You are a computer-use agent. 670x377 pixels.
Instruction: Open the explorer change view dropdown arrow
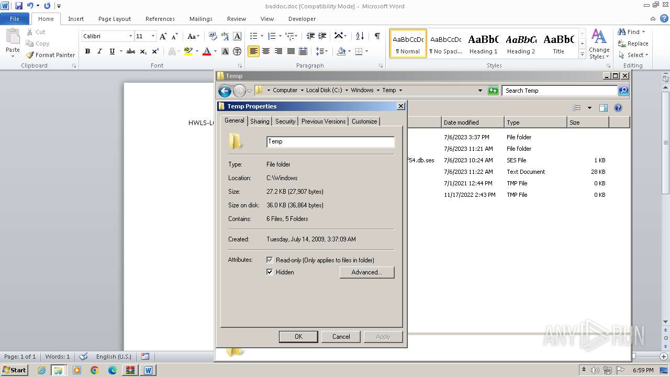[x=589, y=108]
